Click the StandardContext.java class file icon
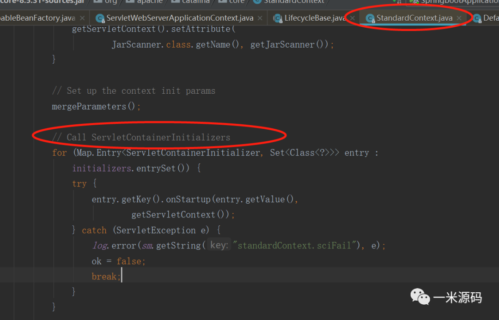Viewport: 499px width, 320px height. [370, 18]
